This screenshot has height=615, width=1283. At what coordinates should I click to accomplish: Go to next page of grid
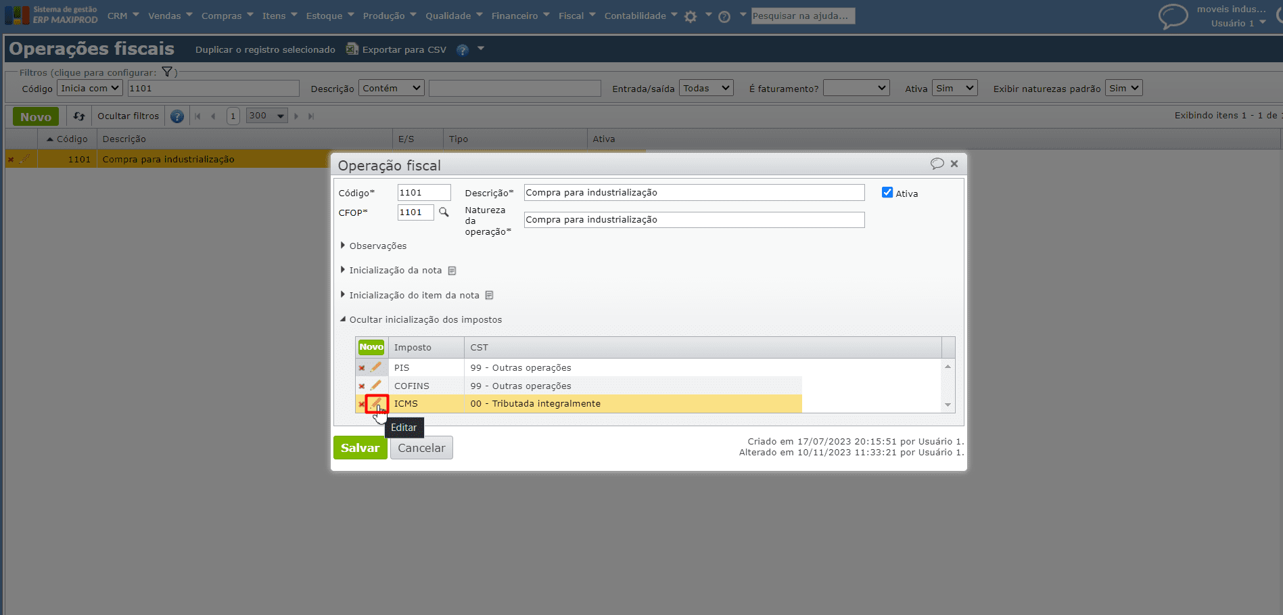coord(296,116)
